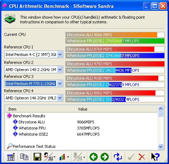Image resolution: width=169 pixels, height=164 pixels.
Task: Click magnifier icon for Performance Test Status
Action: point(9,146)
